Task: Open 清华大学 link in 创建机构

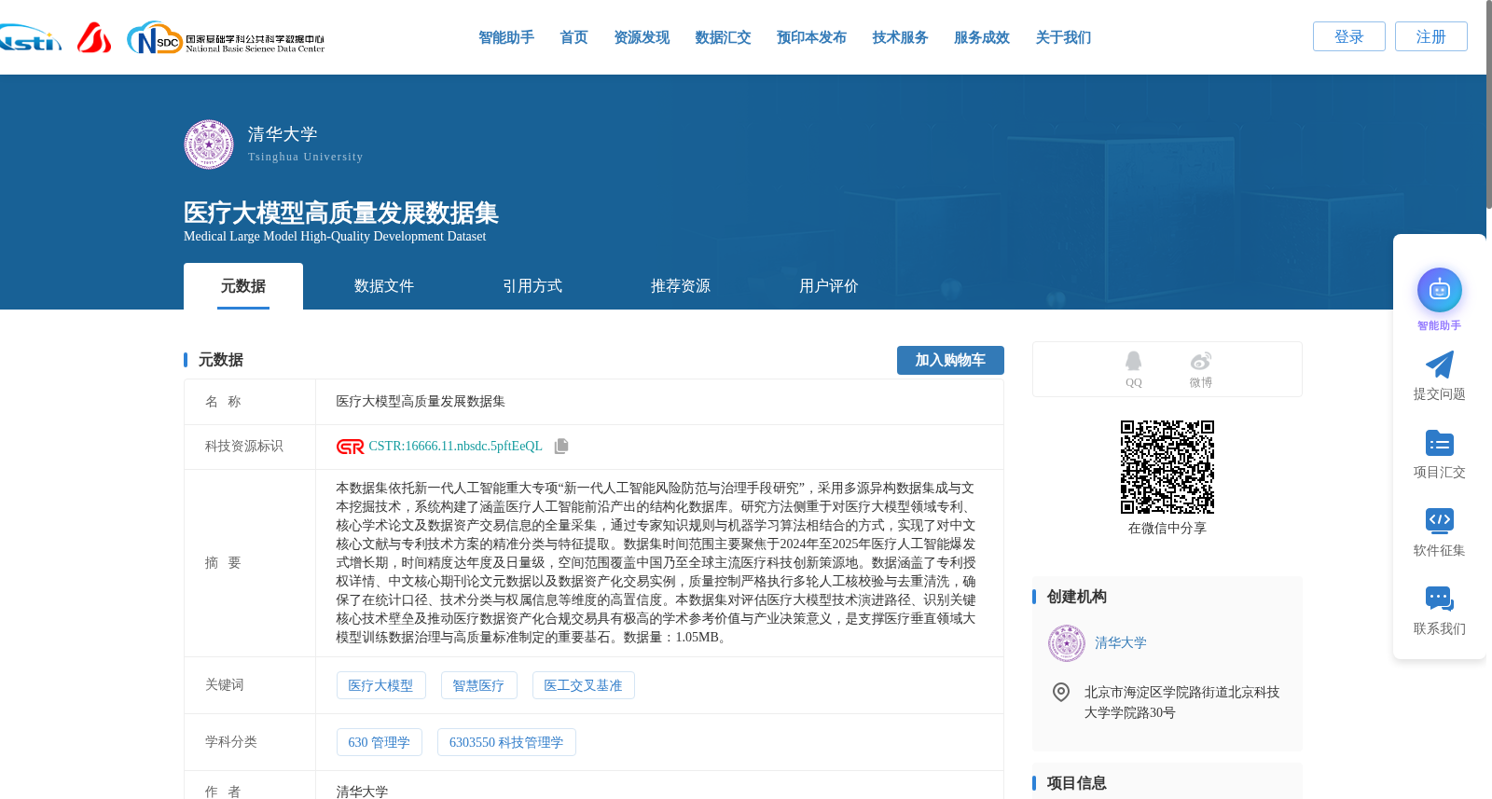Action: [x=1120, y=643]
